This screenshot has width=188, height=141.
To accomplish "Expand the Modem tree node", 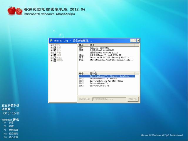I will (x=51, y=58).
